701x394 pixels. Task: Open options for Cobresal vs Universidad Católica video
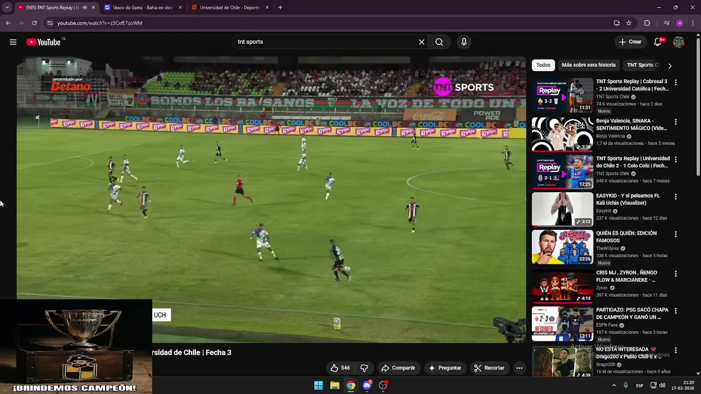click(x=676, y=83)
